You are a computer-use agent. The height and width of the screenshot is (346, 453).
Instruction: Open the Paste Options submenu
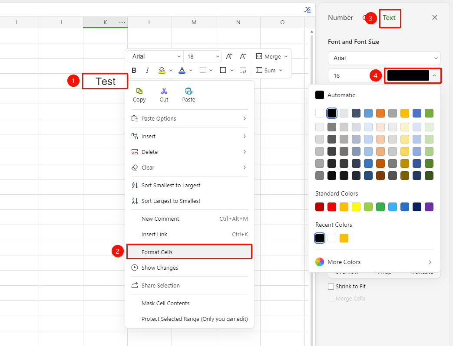tap(189, 118)
